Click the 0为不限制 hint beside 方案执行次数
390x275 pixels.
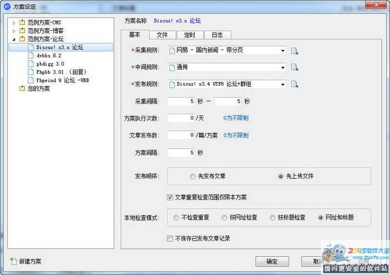(236, 118)
